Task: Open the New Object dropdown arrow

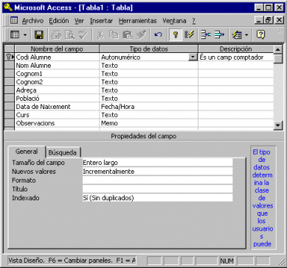Action: pyautogui.click(x=246, y=35)
